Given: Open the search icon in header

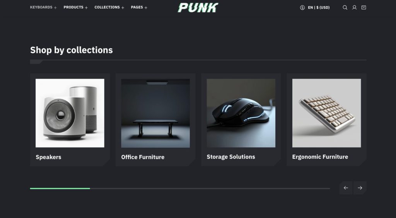Looking at the screenshot, I should pos(345,8).
